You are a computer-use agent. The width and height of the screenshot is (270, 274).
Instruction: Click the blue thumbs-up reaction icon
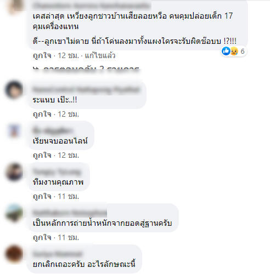point(226,51)
